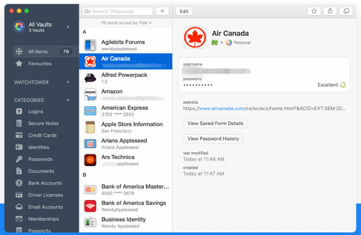Image resolution: width=361 pixels, height=235 pixels.
Task: Click the Excellent password strength indicator
Action: coord(332,85)
